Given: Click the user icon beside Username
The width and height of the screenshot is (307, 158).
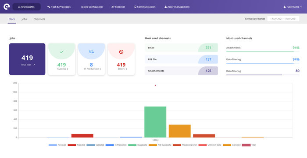Looking at the screenshot, I should click(x=285, y=7).
